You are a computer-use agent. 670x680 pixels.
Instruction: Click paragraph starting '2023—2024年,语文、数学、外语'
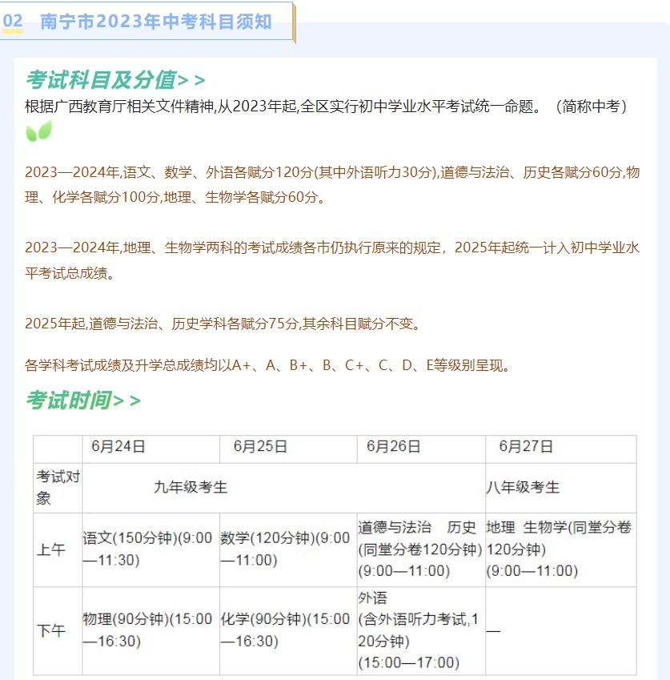(332, 185)
